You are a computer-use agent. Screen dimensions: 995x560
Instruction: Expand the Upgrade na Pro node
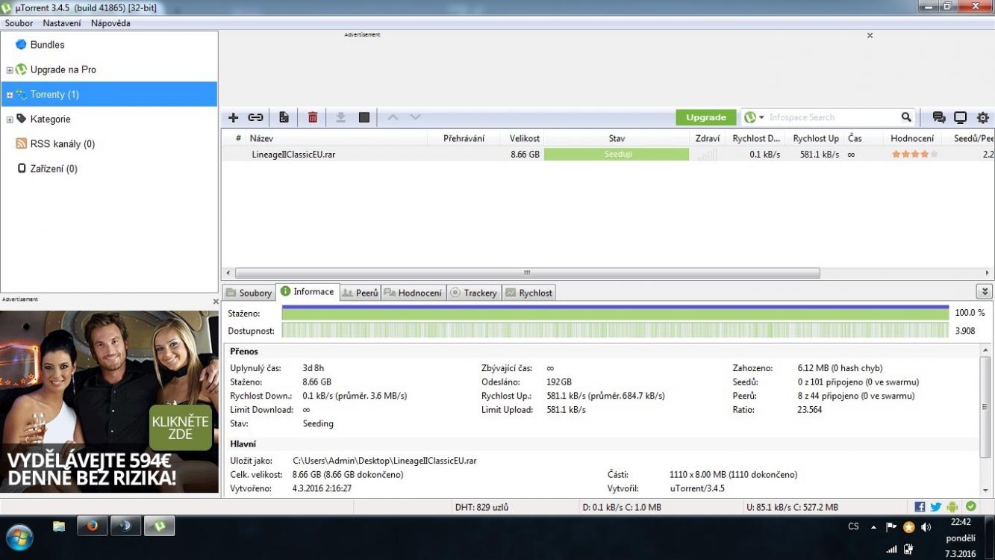10,70
